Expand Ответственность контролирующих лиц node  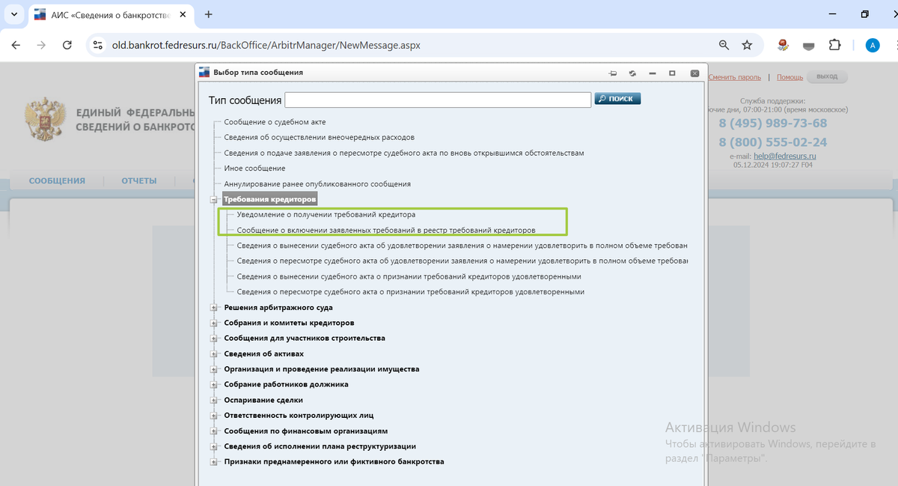click(213, 416)
